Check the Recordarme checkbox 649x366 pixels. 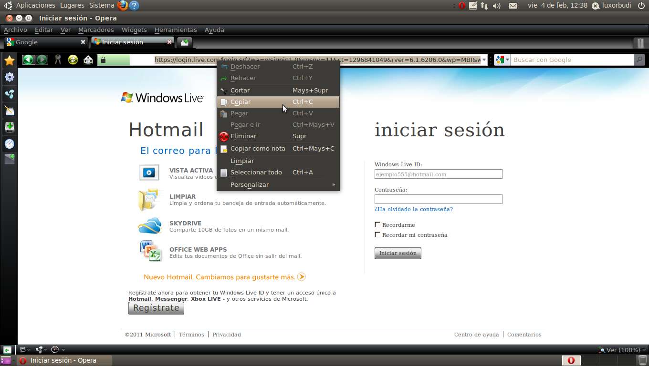tap(377, 224)
